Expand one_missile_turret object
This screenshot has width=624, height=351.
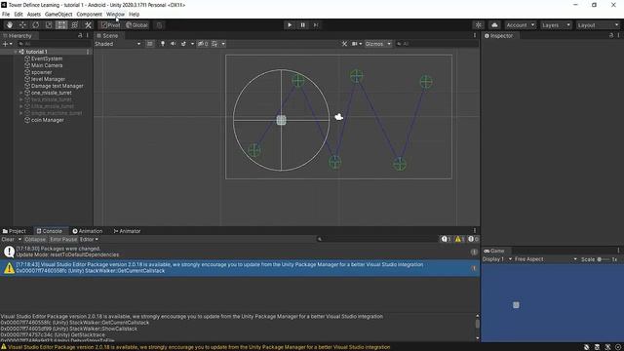tap(21, 93)
